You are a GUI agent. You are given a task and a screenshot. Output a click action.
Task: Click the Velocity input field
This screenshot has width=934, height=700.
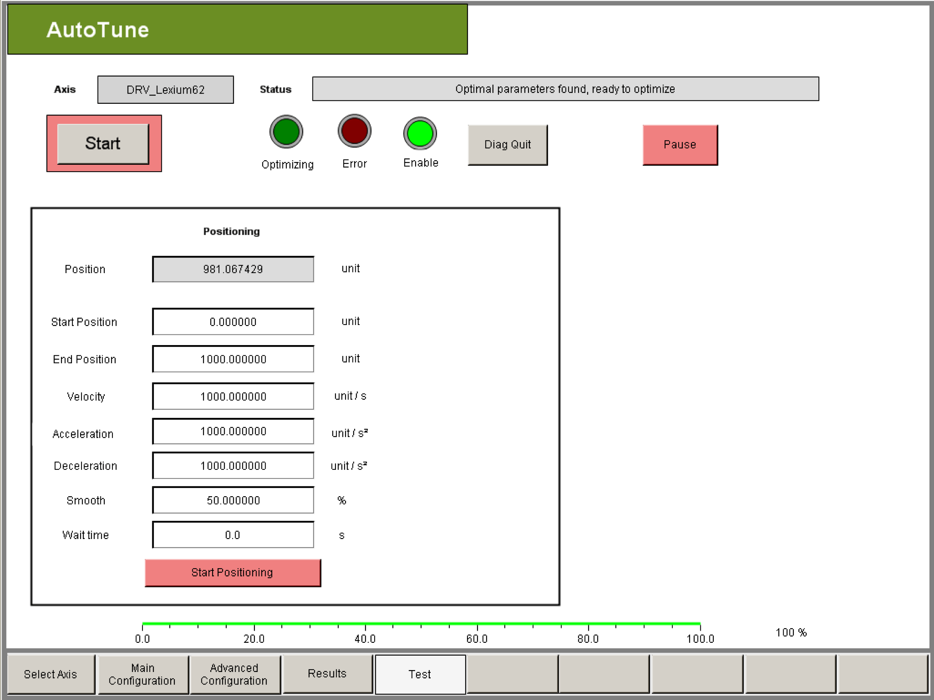233,396
